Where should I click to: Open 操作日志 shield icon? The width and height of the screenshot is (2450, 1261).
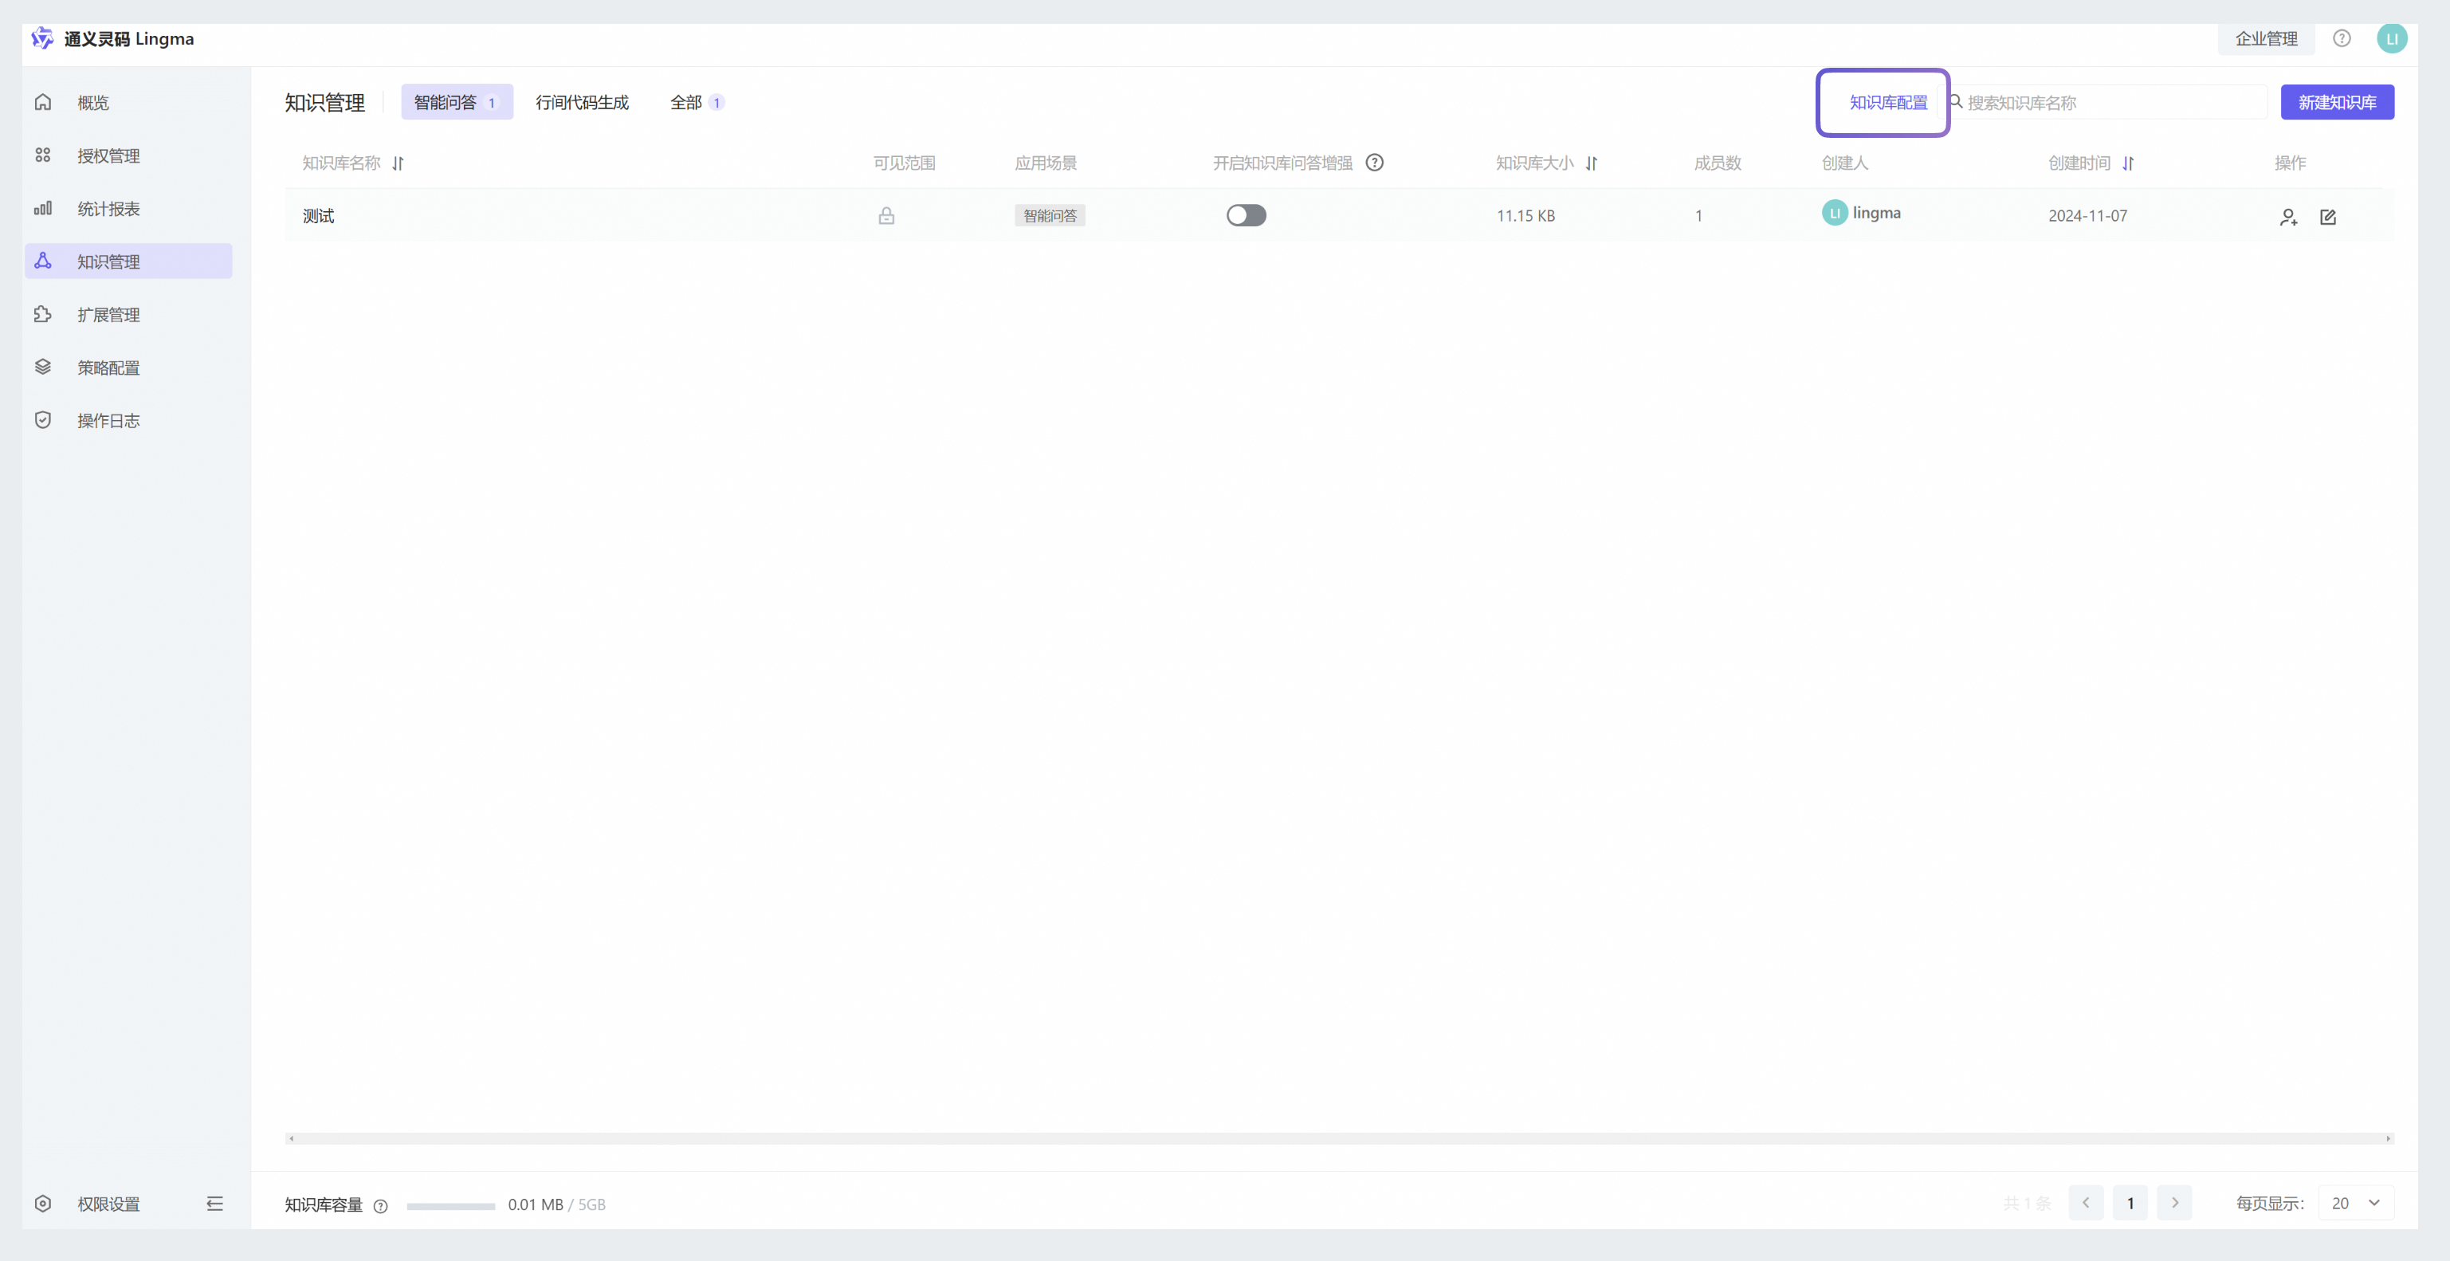tap(43, 419)
